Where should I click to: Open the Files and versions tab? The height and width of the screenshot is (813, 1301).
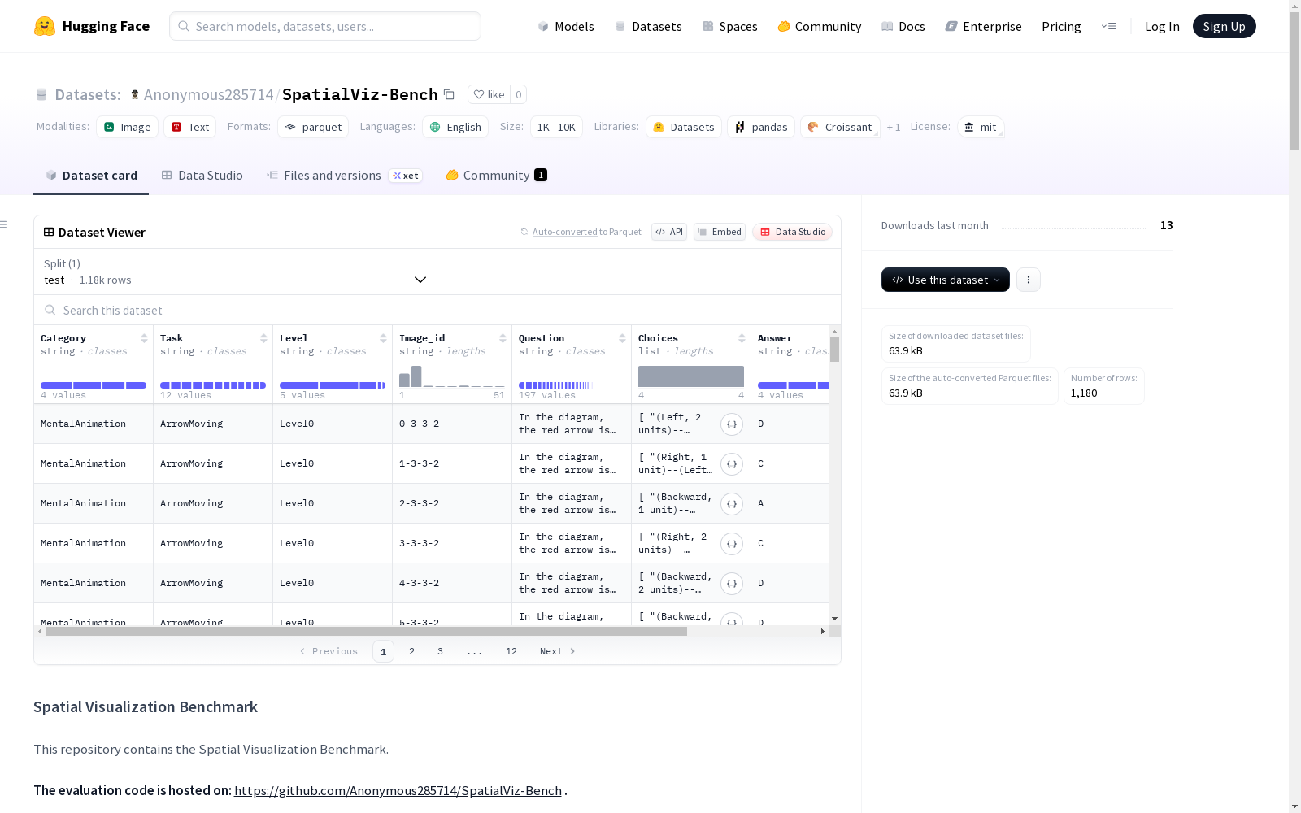[344, 176]
